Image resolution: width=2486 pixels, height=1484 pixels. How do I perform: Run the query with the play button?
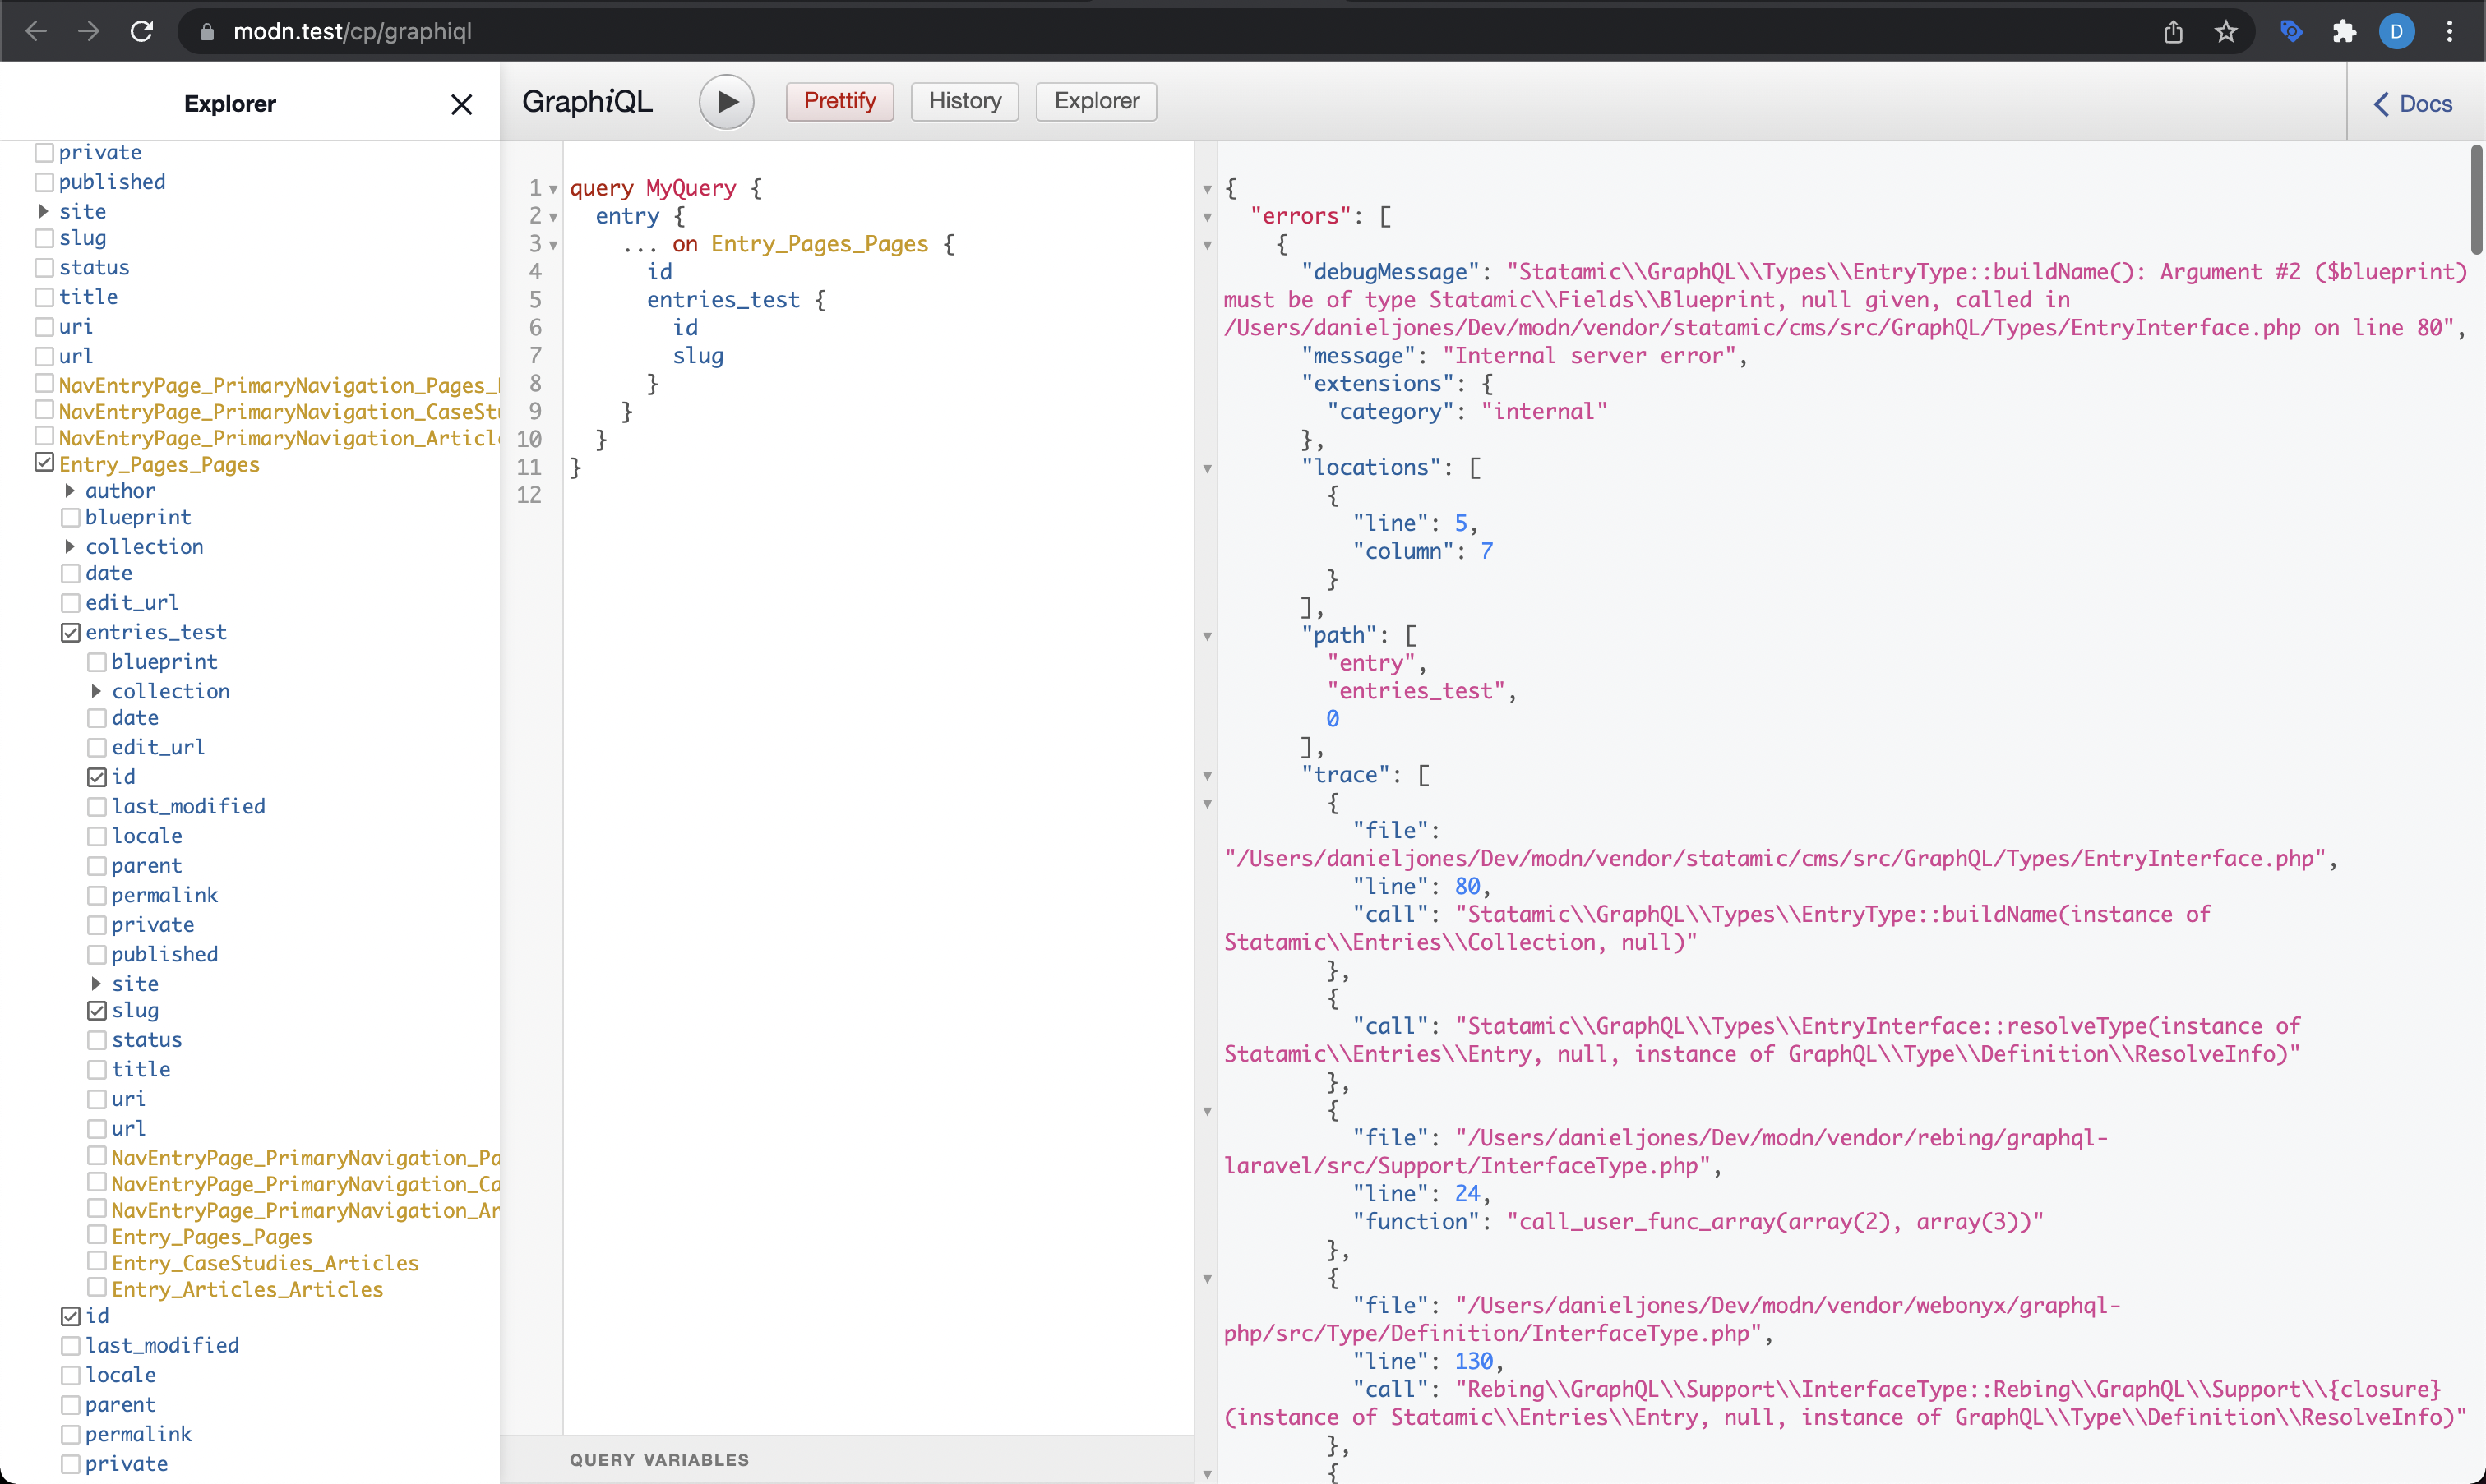point(726,101)
